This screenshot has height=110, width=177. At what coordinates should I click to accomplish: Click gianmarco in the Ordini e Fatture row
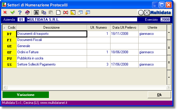coord(152,52)
